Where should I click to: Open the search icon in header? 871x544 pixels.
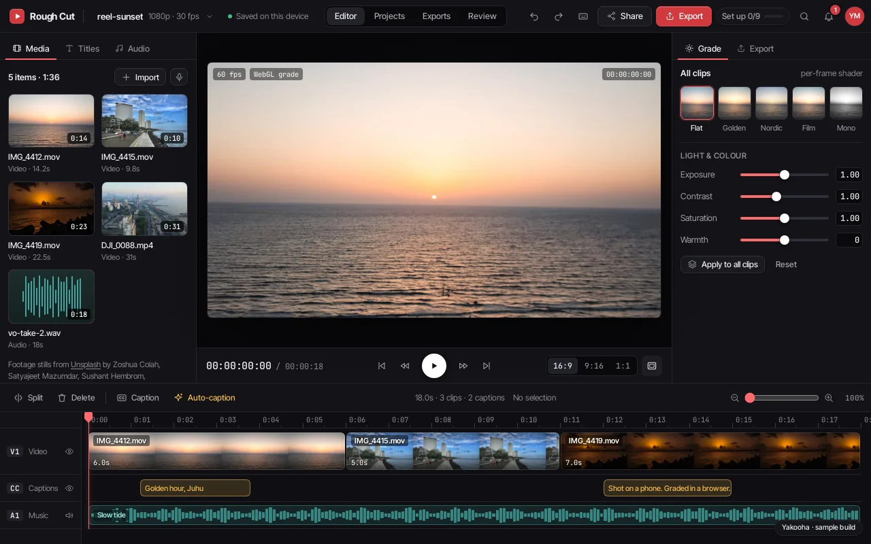point(804,16)
